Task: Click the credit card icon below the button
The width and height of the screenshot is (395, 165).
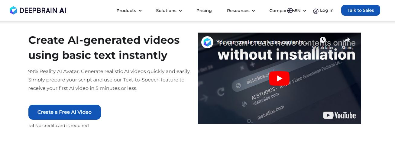Action: (x=31, y=125)
